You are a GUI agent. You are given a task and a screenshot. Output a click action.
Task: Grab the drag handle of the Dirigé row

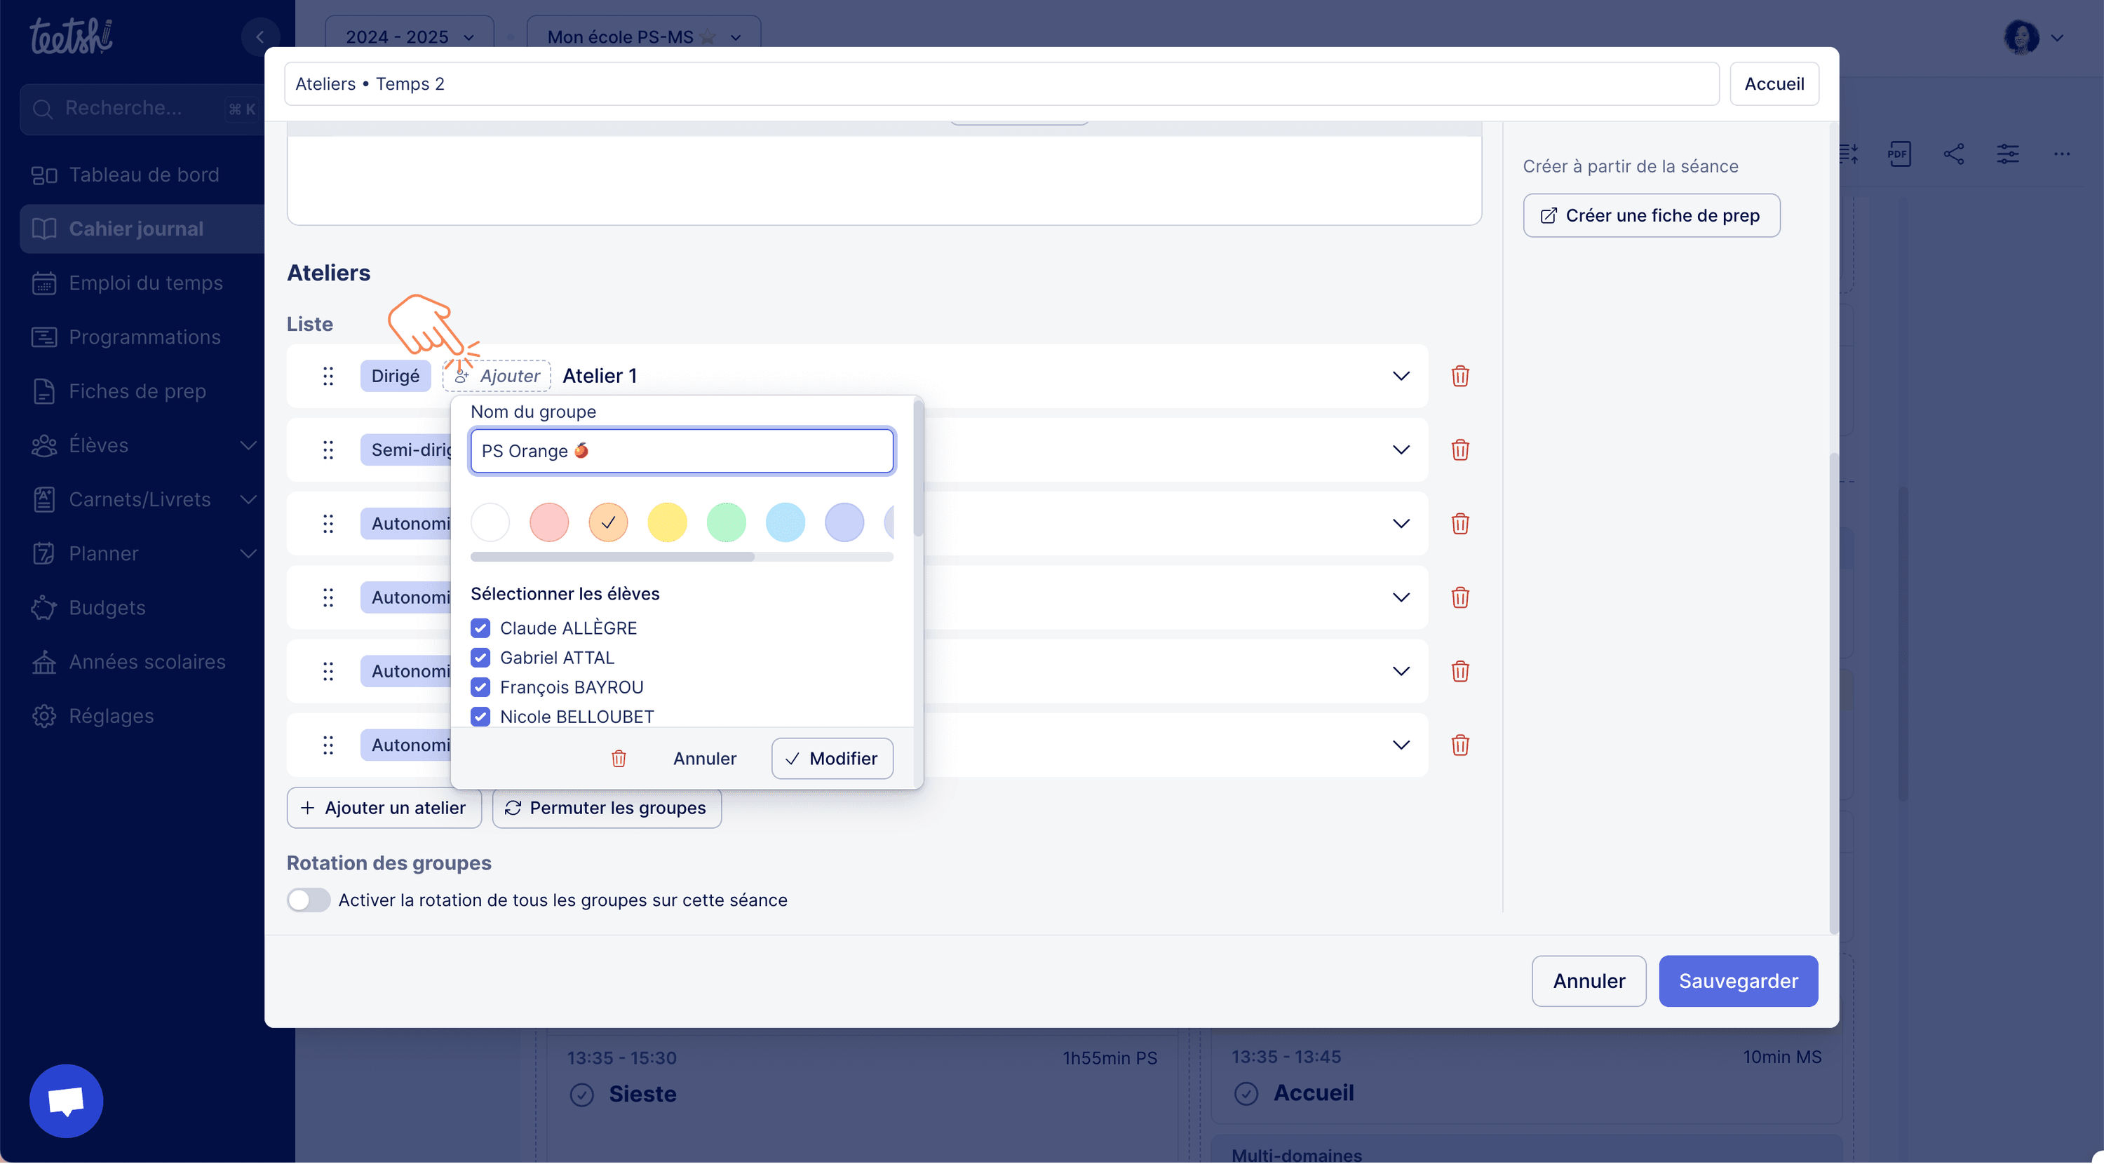(328, 376)
